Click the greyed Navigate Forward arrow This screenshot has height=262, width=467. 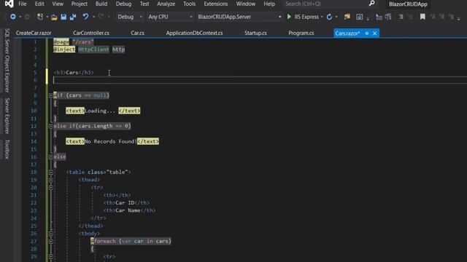27,17
